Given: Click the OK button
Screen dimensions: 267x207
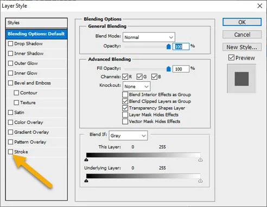Looking at the screenshot, I should pyautogui.click(x=242, y=22).
